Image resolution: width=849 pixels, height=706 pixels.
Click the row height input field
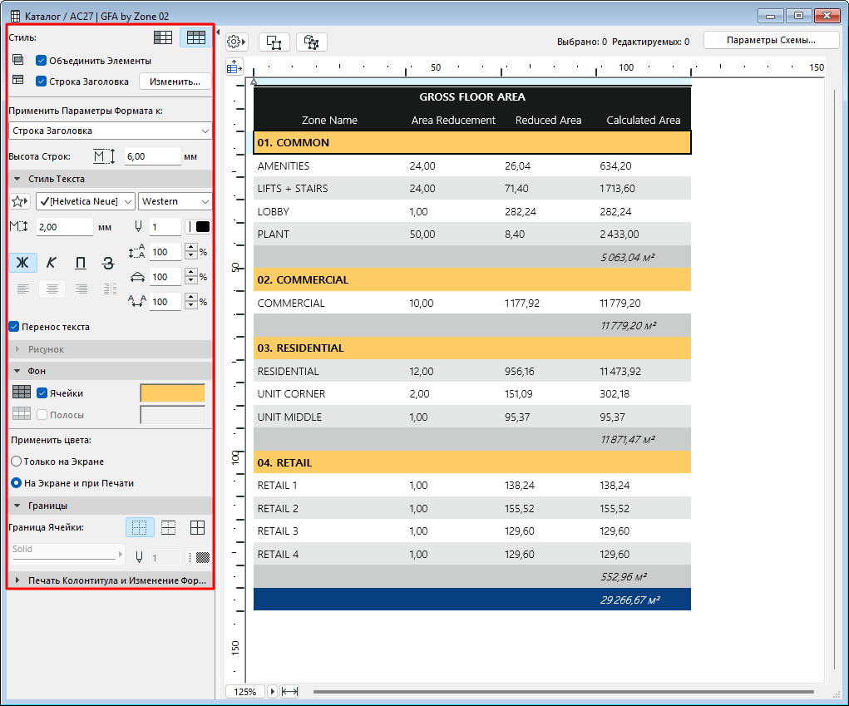tap(151, 156)
